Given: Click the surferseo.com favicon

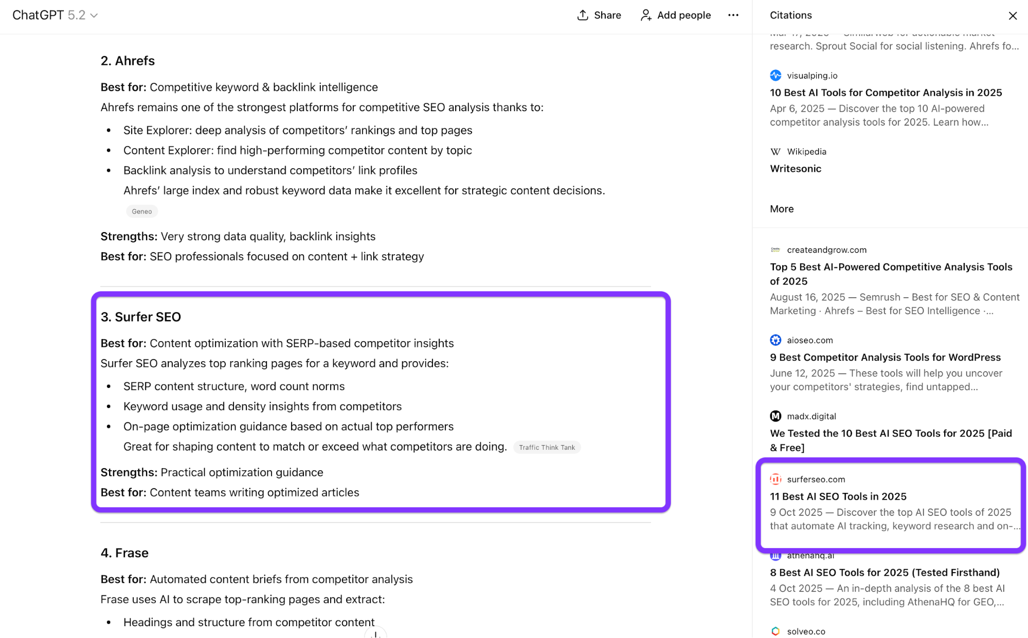Looking at the screenshot, I should click(775, 480).
